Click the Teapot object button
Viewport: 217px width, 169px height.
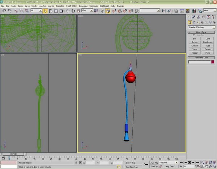pyautogui.click(x=195, y=53)
